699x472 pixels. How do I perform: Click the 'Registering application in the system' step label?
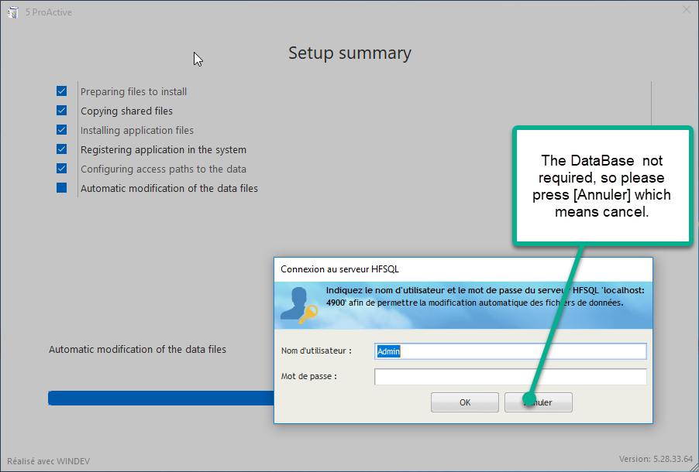pos(164,150)
